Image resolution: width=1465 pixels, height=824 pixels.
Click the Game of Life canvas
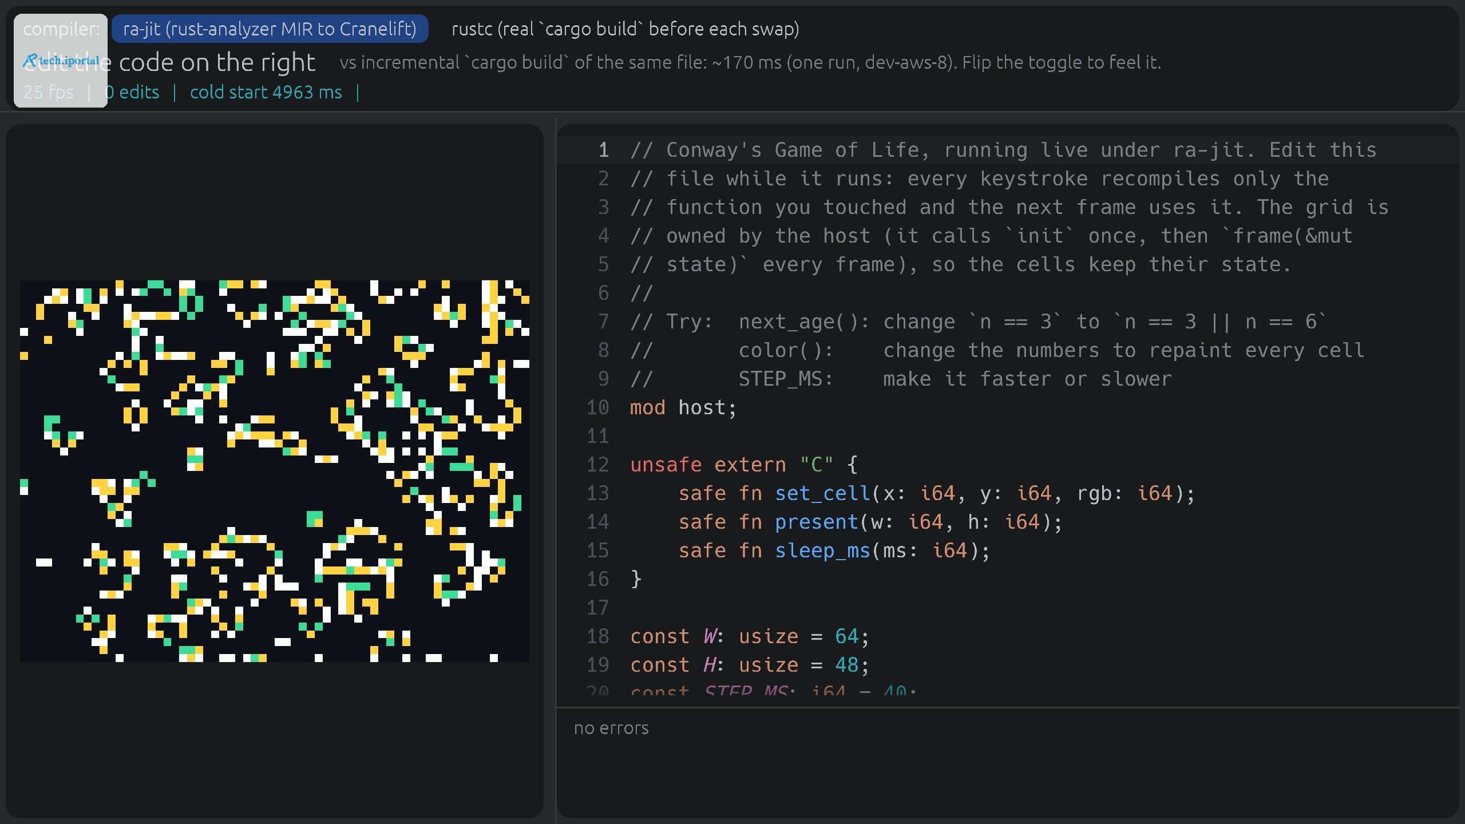(x=275, y=471)
